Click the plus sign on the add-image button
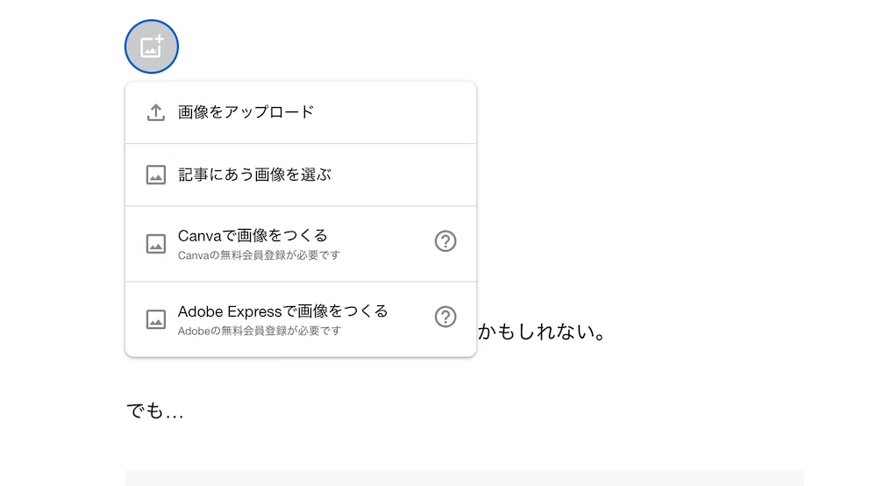 click(159, 39)
